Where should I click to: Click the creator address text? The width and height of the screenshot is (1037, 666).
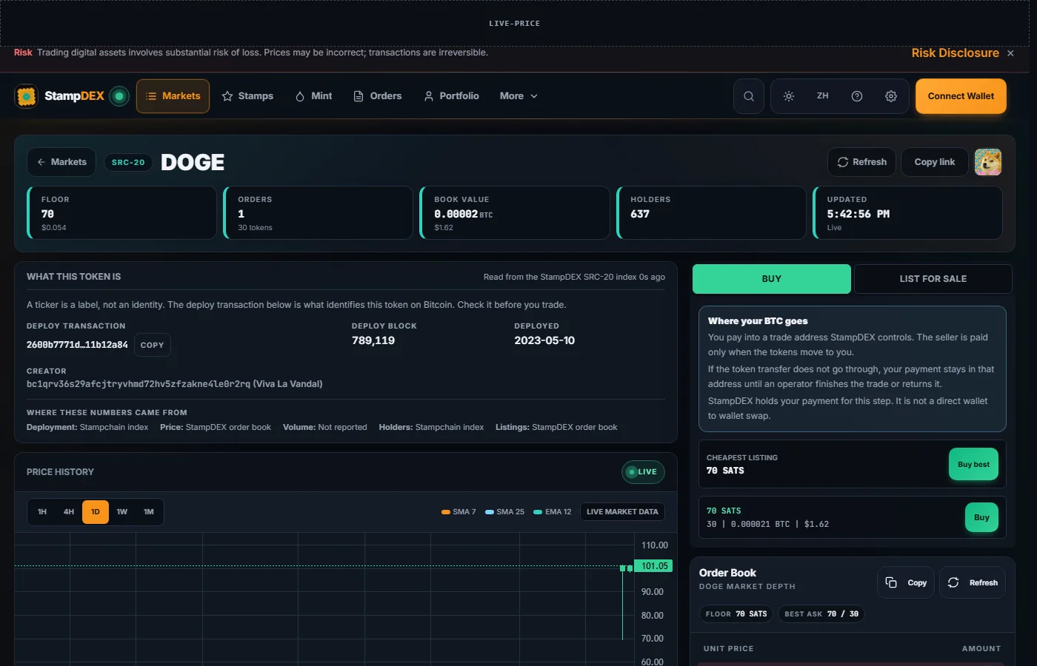pyautogui.click(x=174, y=384)
